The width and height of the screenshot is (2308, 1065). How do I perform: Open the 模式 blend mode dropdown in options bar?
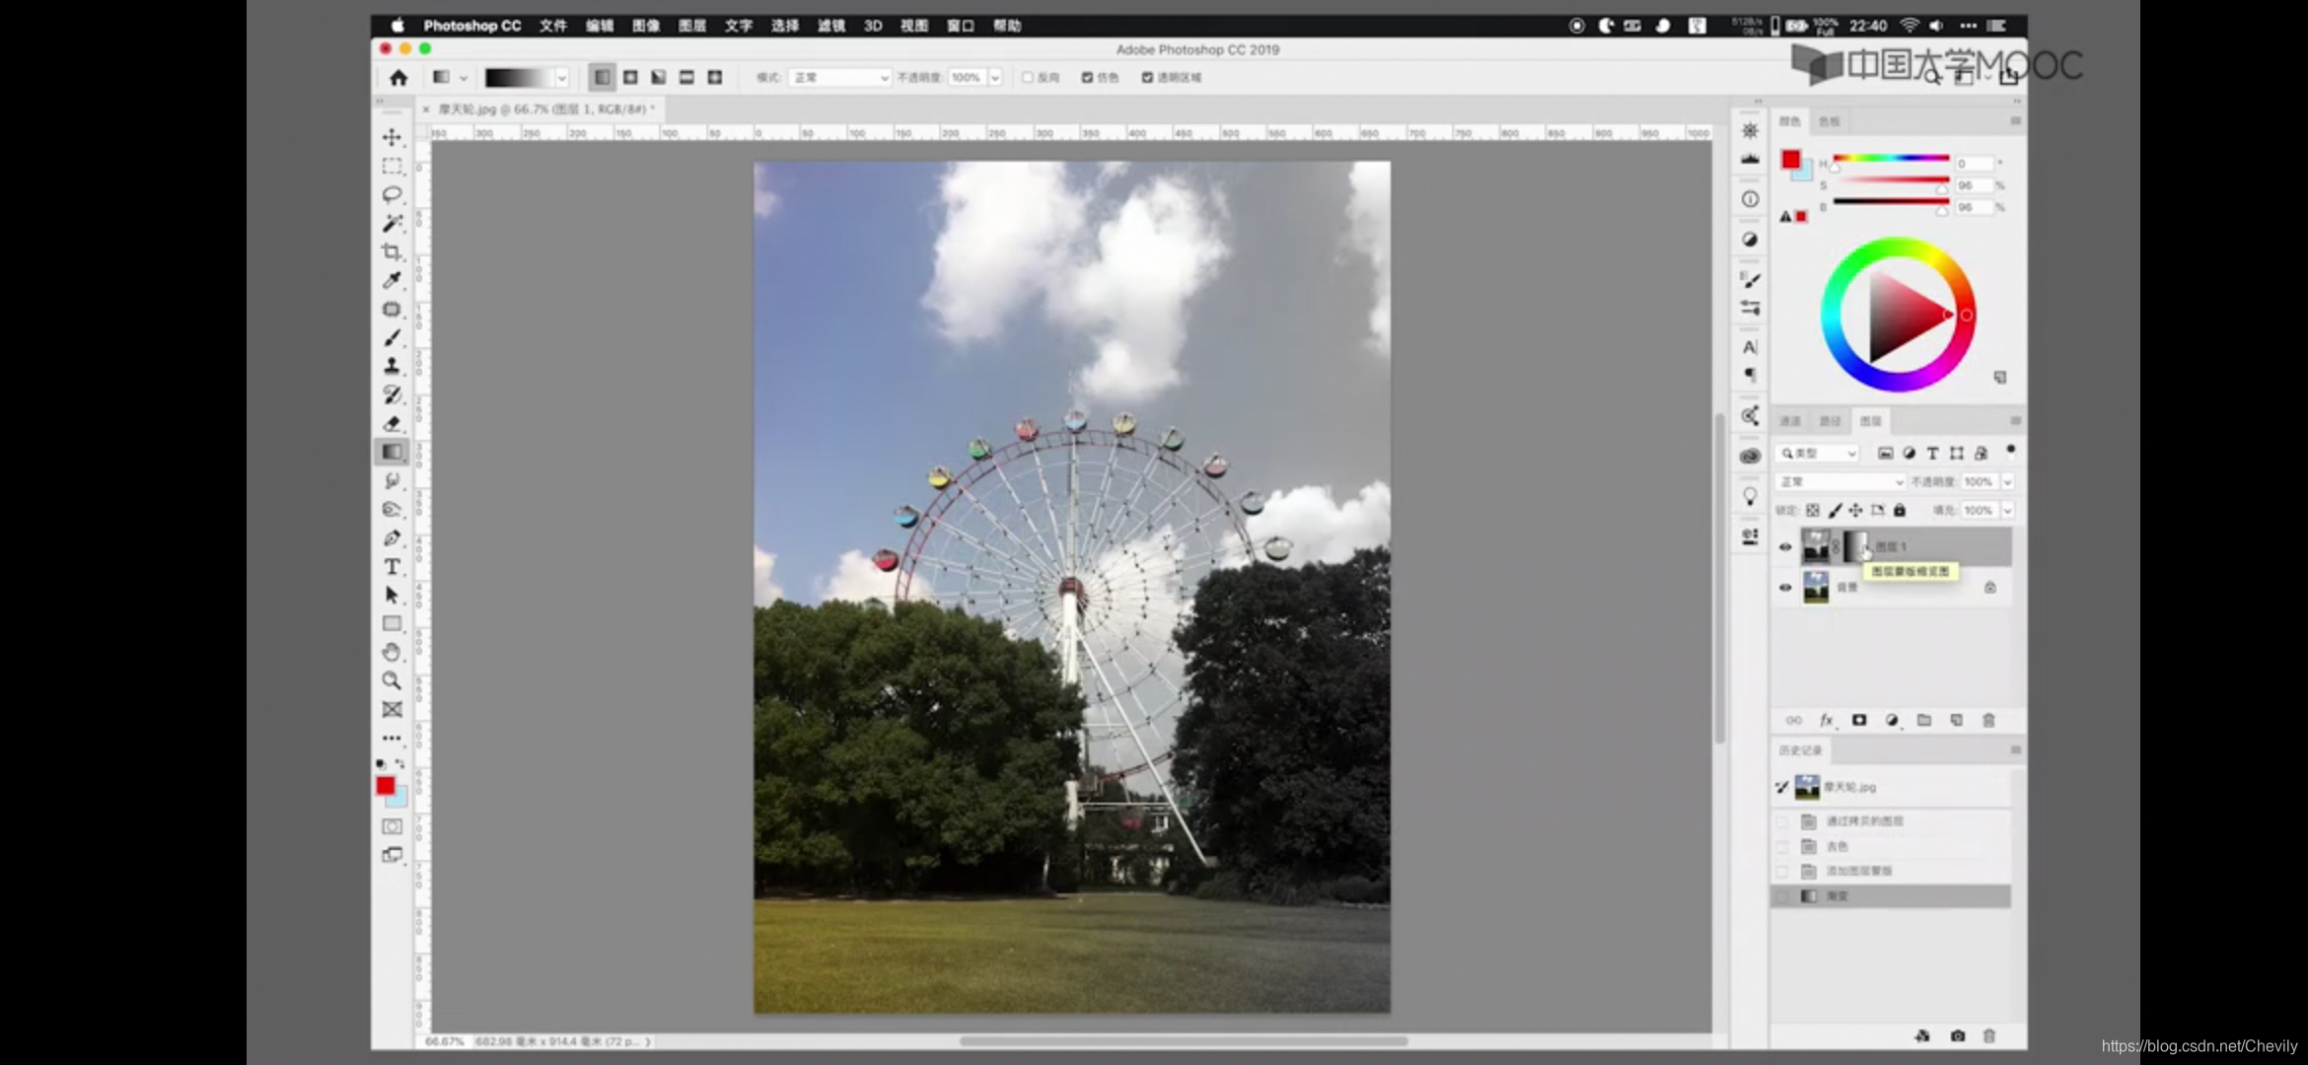839,77
